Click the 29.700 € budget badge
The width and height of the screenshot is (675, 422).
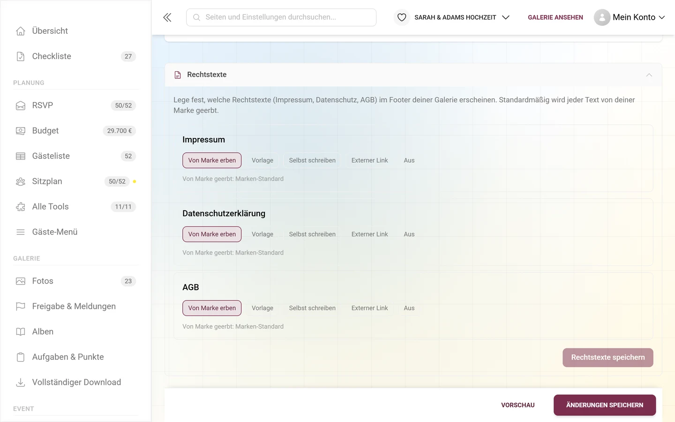point(119,131)
